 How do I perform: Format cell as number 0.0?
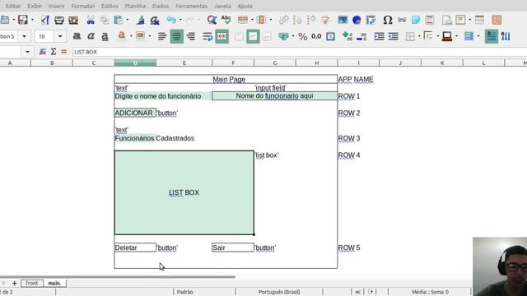[316, 36]
